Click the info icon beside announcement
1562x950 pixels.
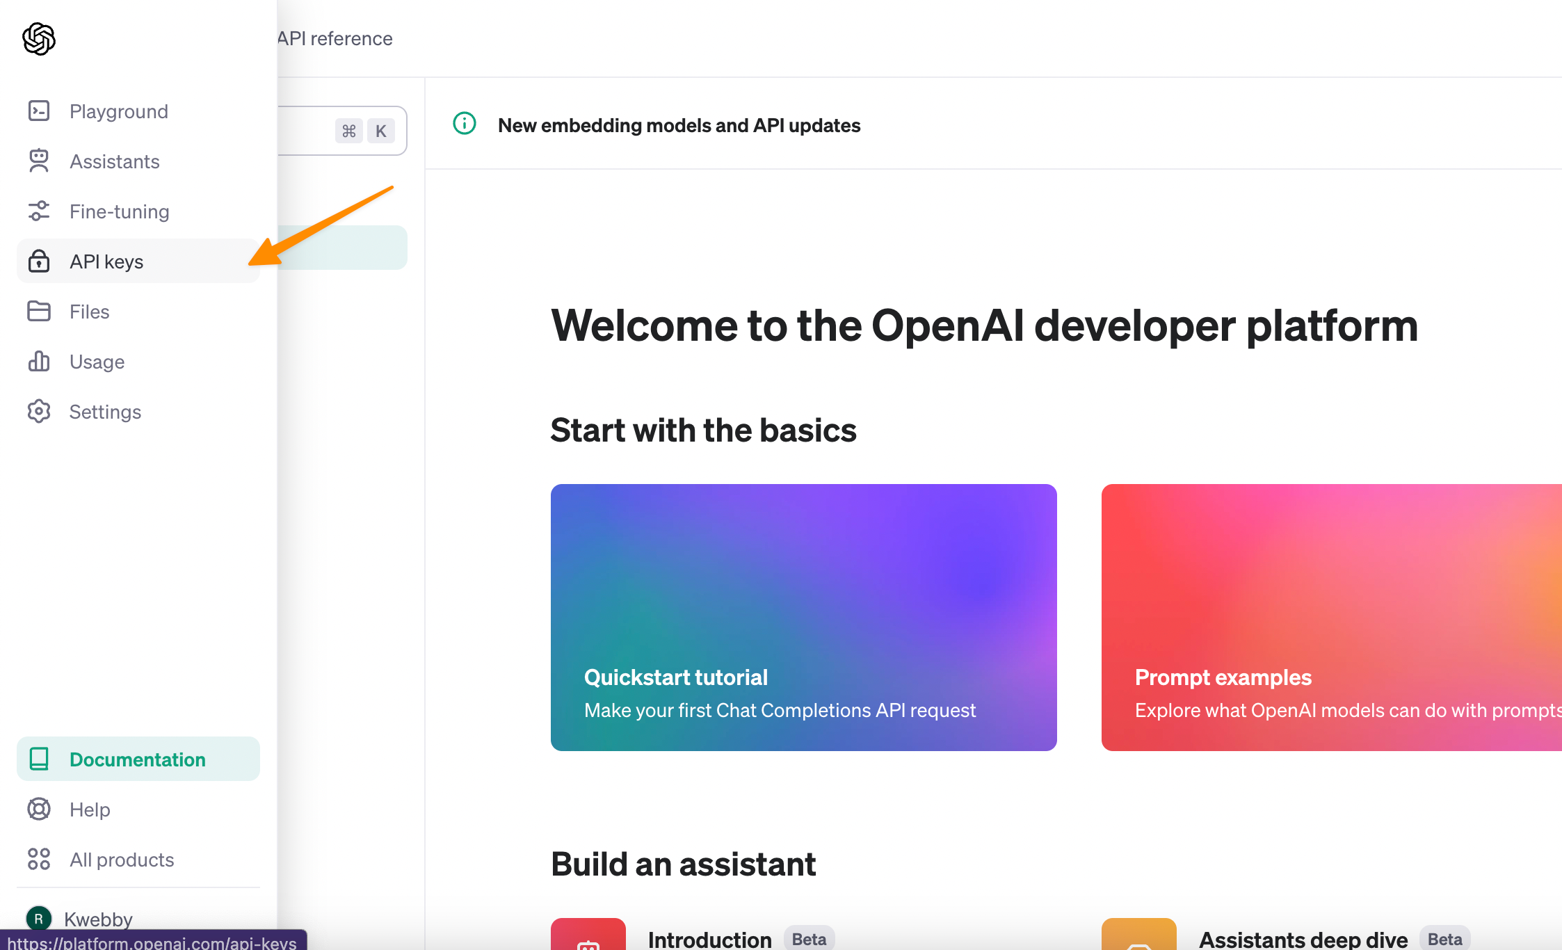tap(465, 124)
